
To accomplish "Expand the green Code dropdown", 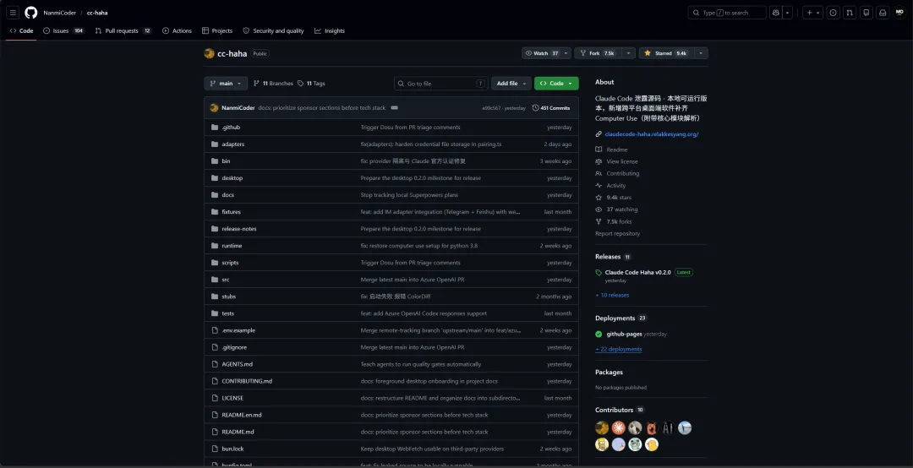I will pos(556,84).
